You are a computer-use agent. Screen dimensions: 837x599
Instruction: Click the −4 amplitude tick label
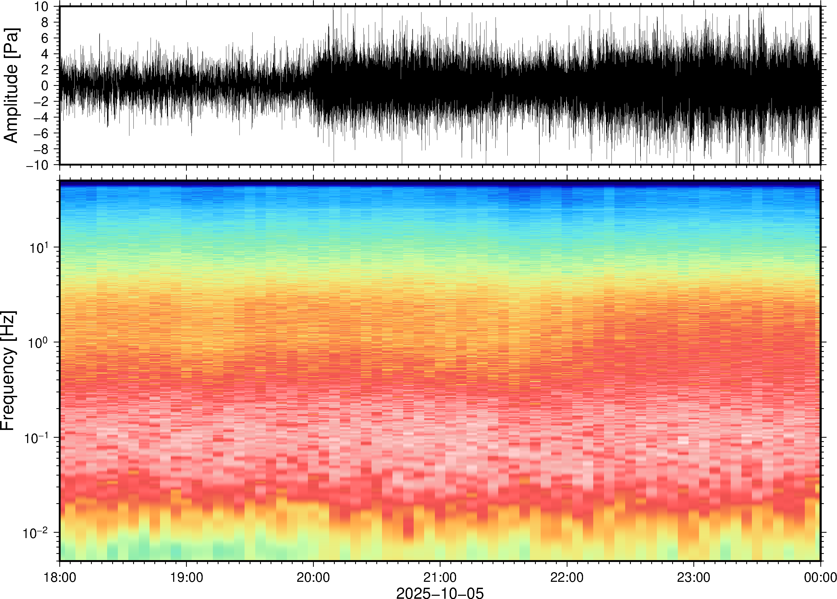[x=41, y=118]
